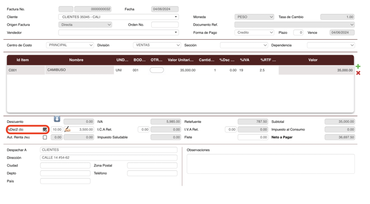Click the Plazo input field
370x204 pixels.
coord(298,33)
